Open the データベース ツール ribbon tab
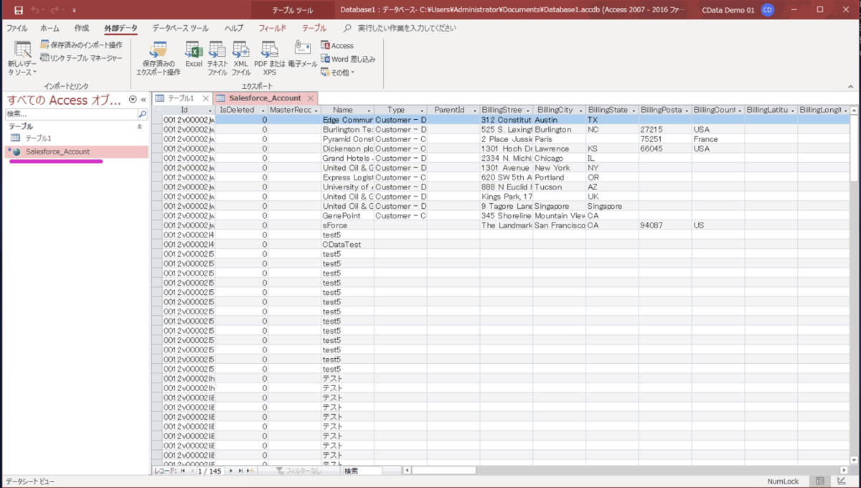861x488 pixels. tap(180, 28)
